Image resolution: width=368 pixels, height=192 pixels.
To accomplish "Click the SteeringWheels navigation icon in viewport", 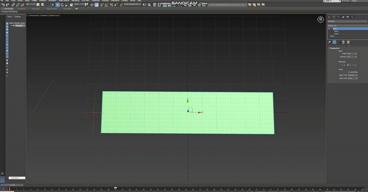I will pyautogui.click(x=320, y=19).
